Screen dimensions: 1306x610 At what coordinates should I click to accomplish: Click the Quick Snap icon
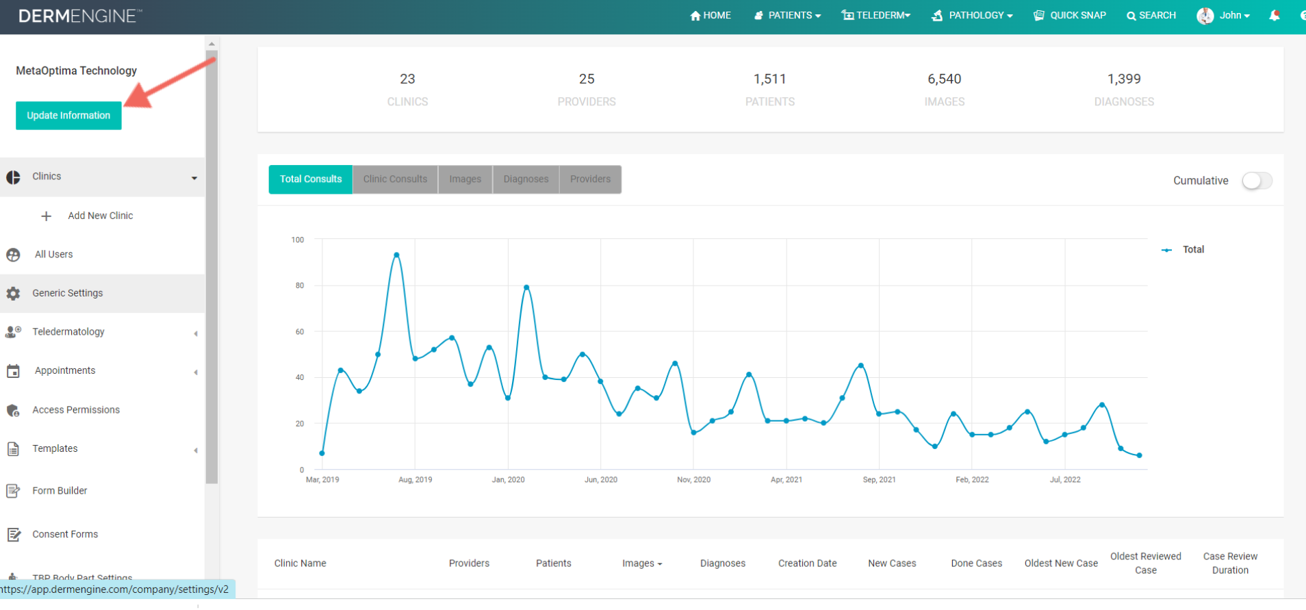[x=1039, y=16]
